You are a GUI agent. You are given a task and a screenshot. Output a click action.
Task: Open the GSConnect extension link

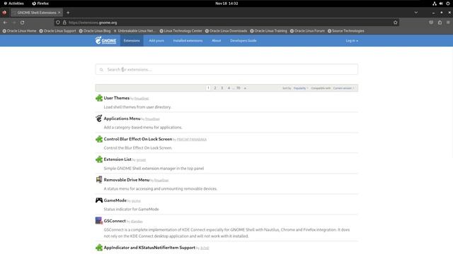(x=115, y=221)
